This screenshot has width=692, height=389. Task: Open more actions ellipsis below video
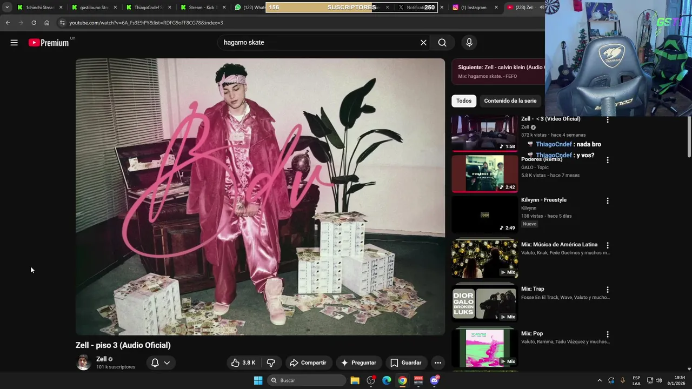coord(438,363)
